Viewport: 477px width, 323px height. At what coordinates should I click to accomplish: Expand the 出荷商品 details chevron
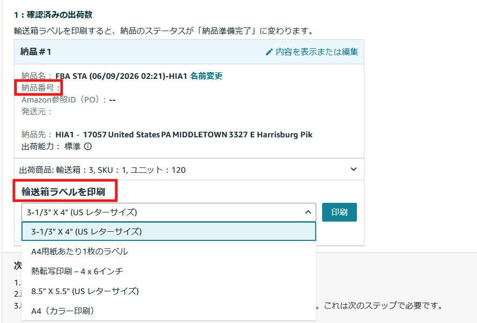[x=354, y=169]
